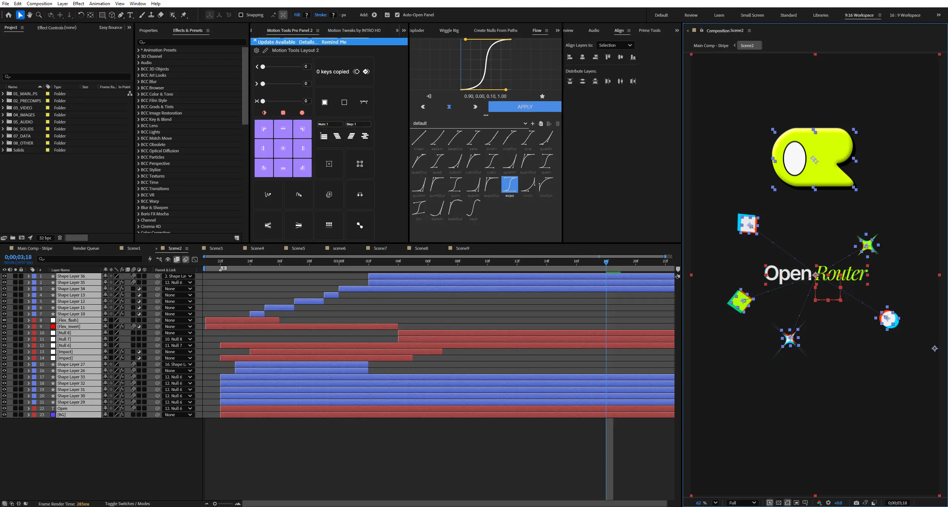Viewport: 948px width, 507px height.
Task: Open the Composition menu
Action: pyautogui.click(x=39, y=3)
